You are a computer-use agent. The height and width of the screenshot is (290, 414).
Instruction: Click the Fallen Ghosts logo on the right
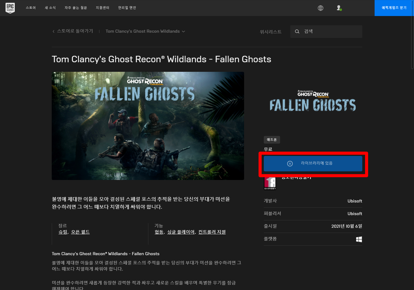[313, 101]
